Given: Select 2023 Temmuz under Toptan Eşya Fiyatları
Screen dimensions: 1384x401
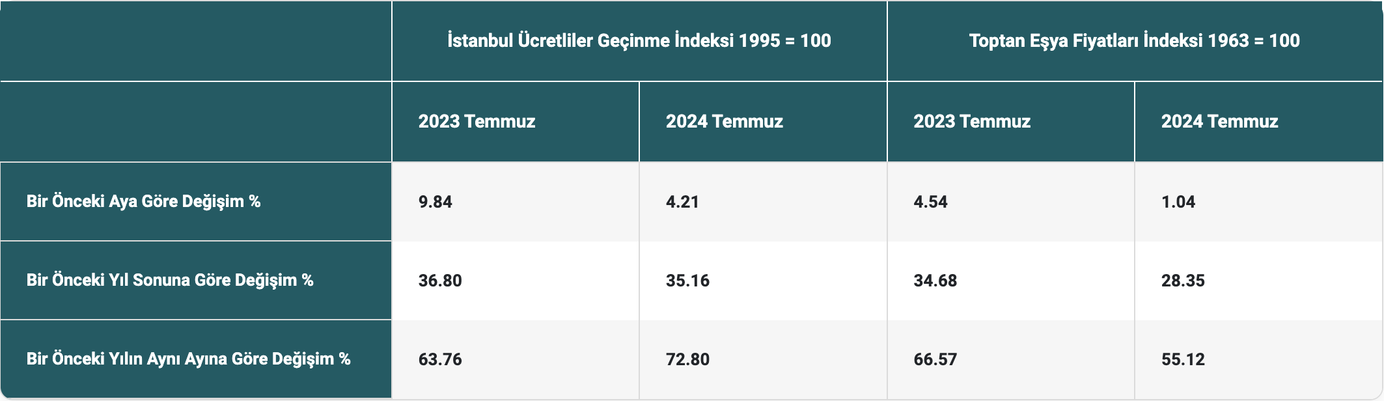Looking at the screenshot, I should click(x=972, y=122).
